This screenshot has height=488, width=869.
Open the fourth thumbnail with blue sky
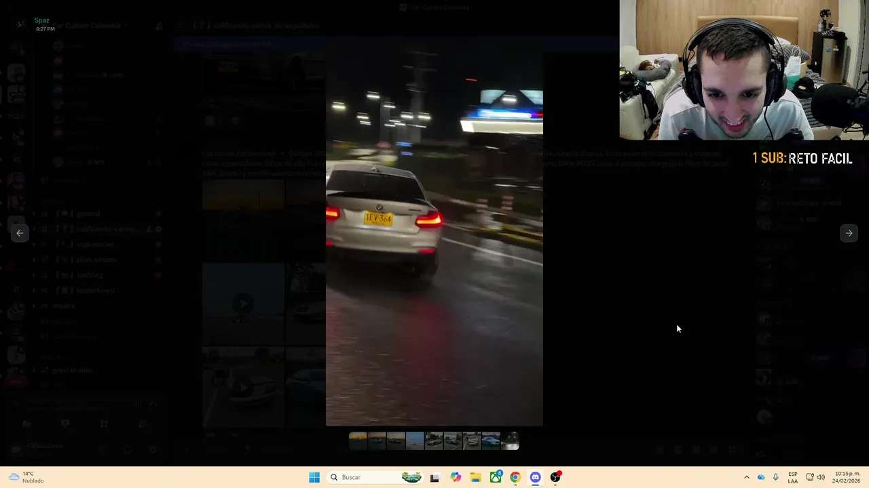(415, 441)
